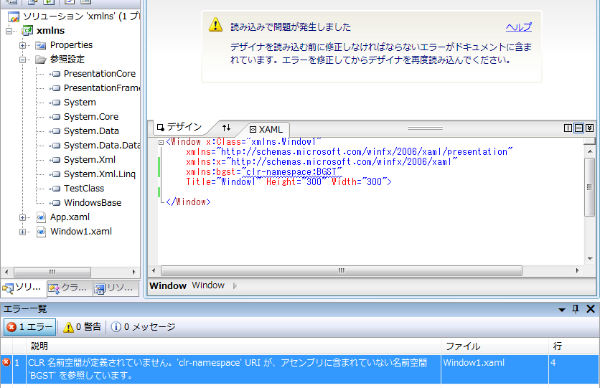Click the 参照設定 open folder icon
Viewport: 600px width, 388px height.
point(41,60)
